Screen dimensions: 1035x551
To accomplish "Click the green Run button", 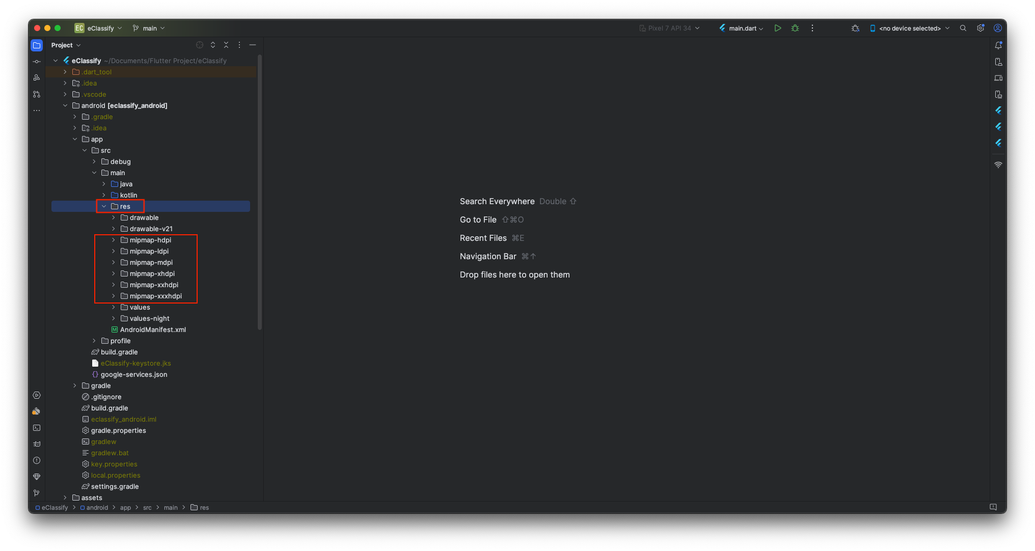I will click(x=777, y=28).
